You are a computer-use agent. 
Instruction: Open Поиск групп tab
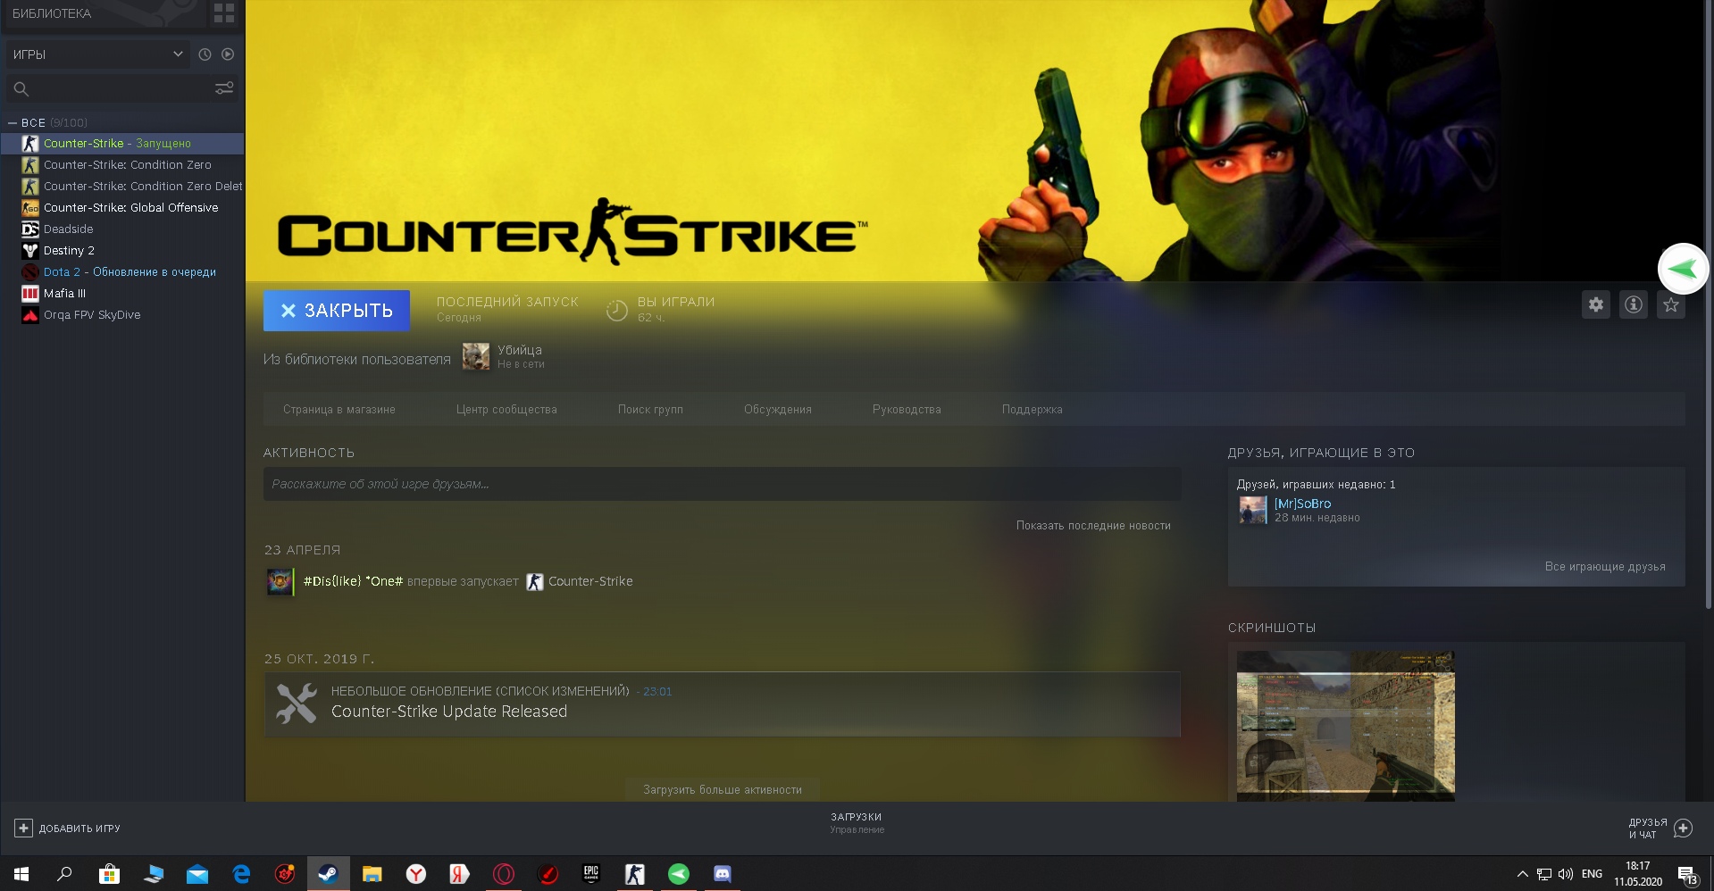[x=650, y=410]
